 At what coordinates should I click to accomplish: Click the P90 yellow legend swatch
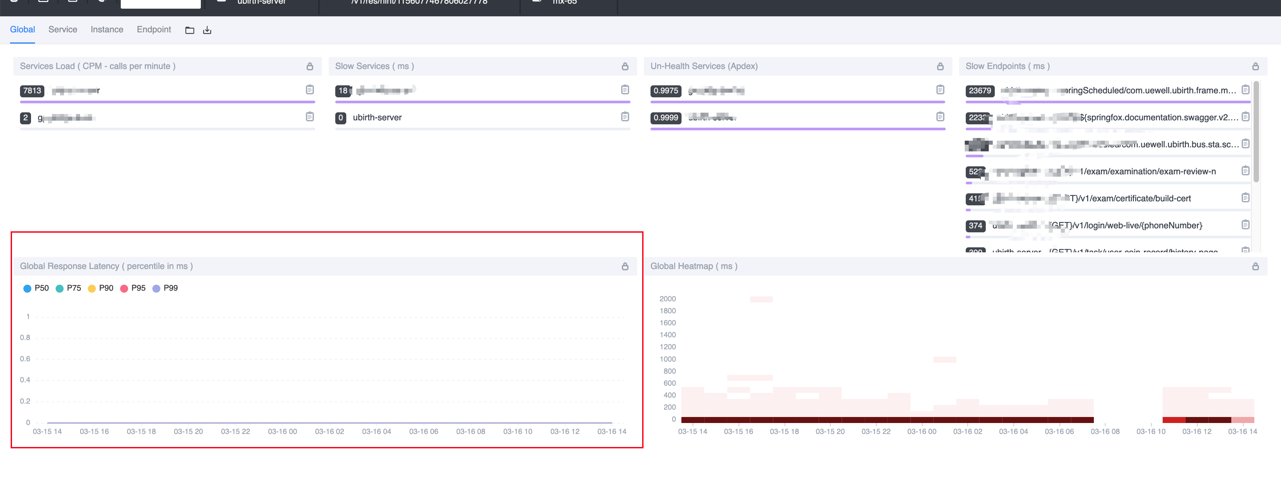91,289
